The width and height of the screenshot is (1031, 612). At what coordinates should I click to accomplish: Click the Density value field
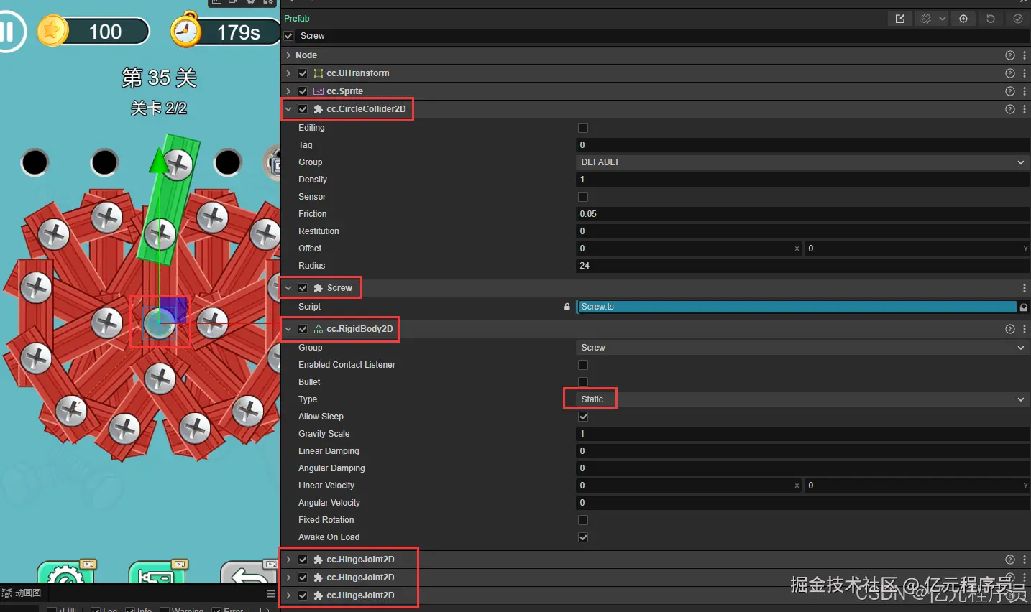click(x=803, y=180)
